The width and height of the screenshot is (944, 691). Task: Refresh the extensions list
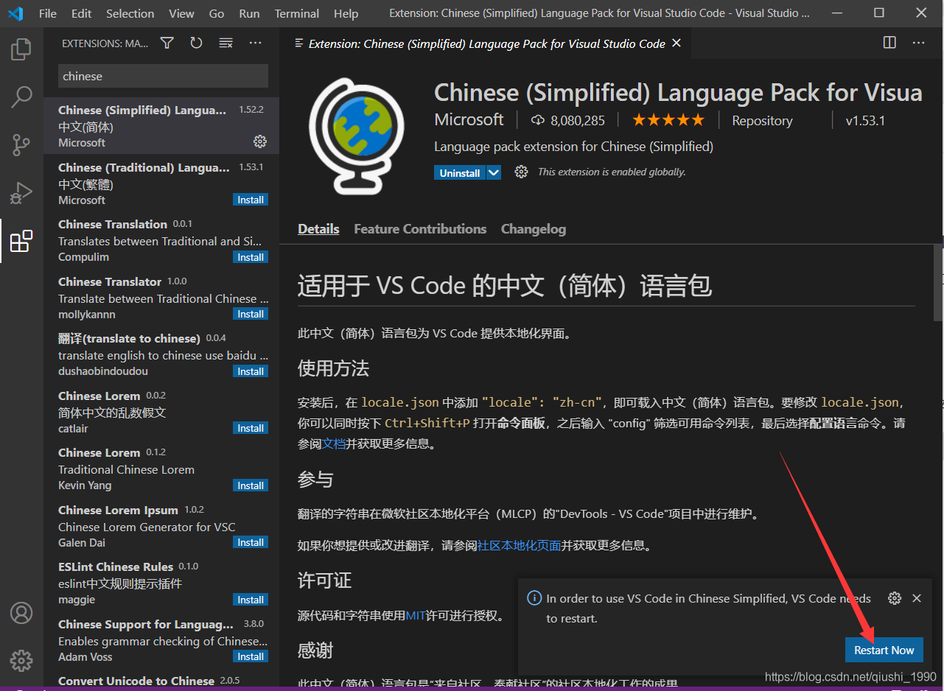click(x=196, y=43)
